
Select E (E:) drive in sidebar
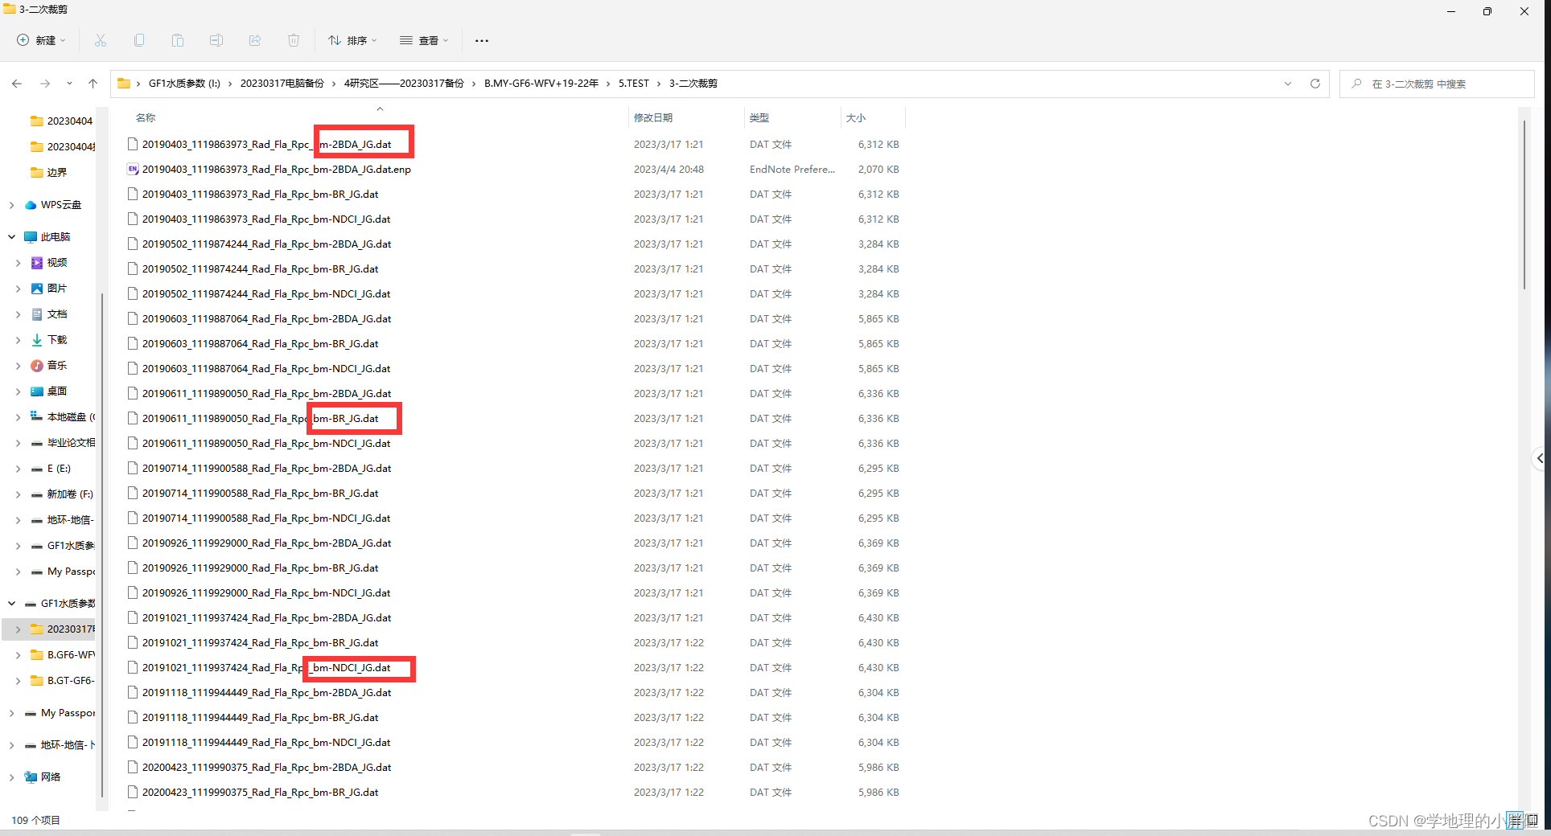51,469
